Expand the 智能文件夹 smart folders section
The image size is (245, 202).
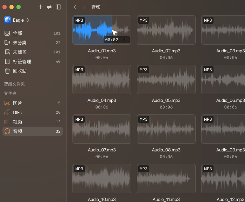click(14, 84)
